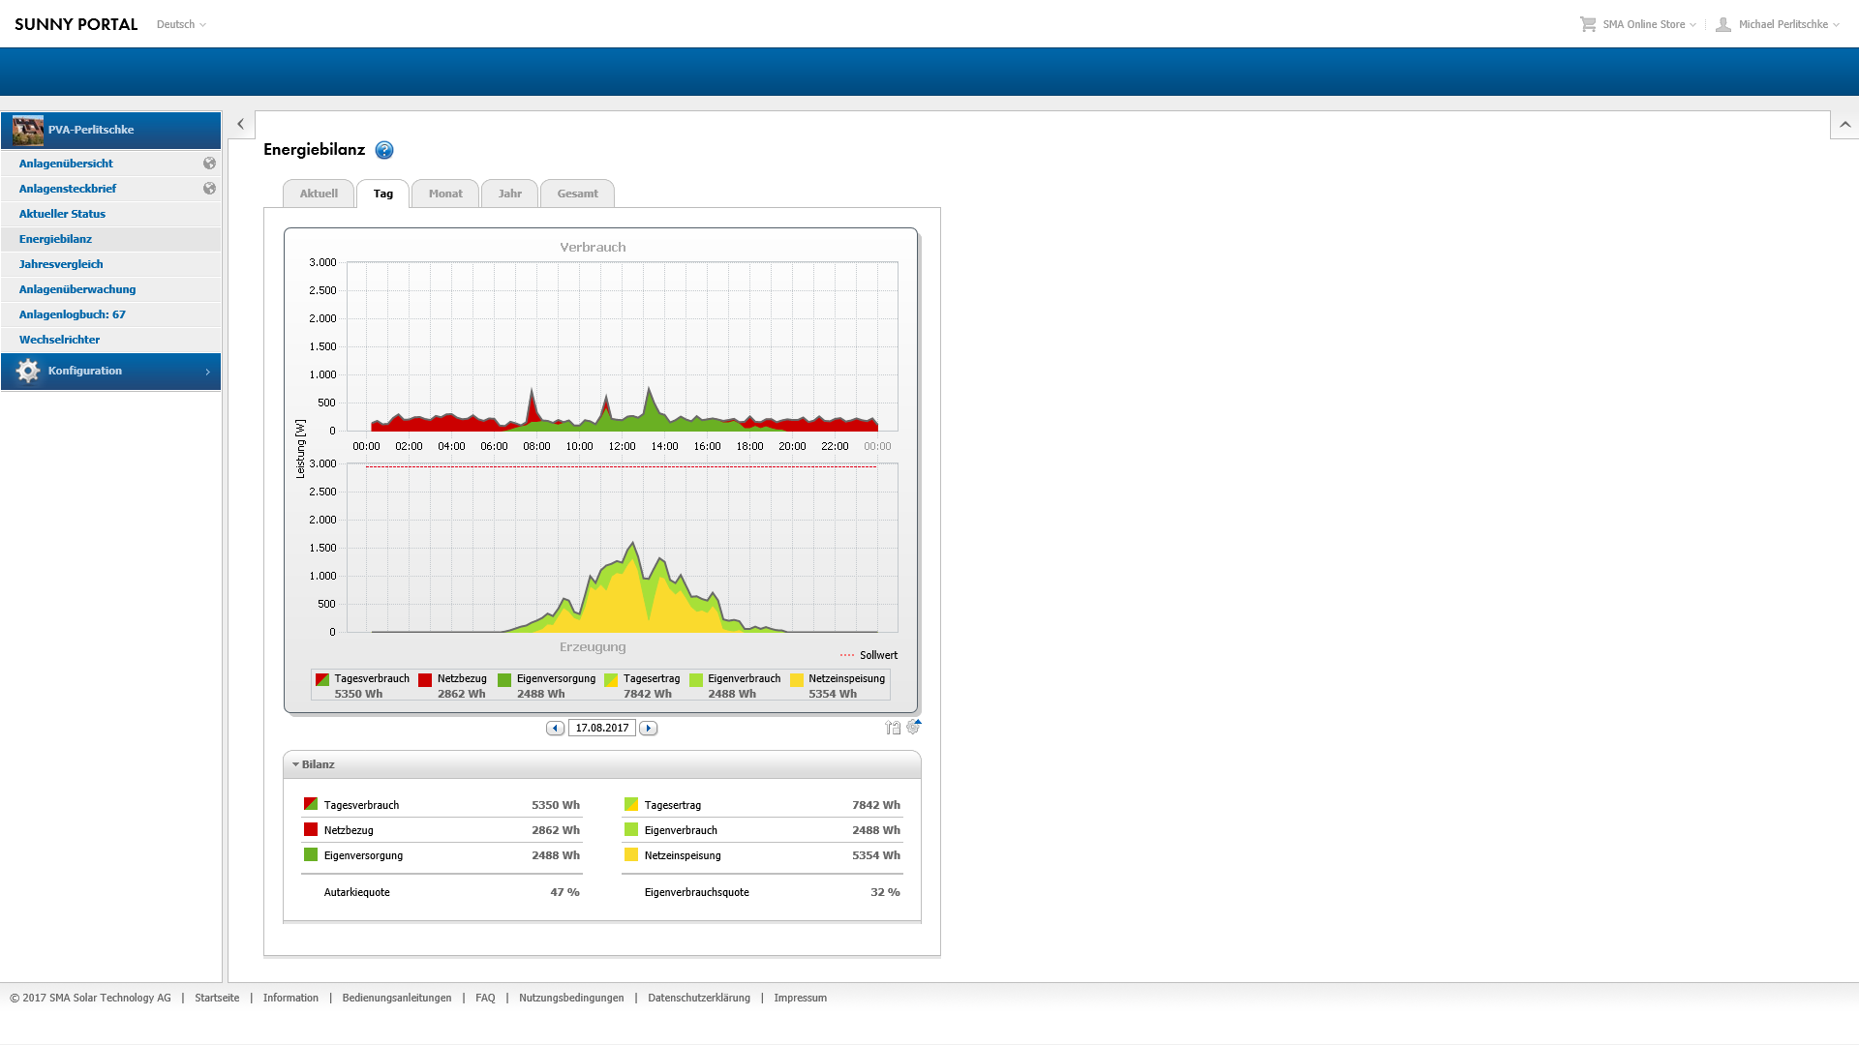Toggle Netzeinspeisung yellow legend entry
1859x1045 pixels.
[797, 680]
